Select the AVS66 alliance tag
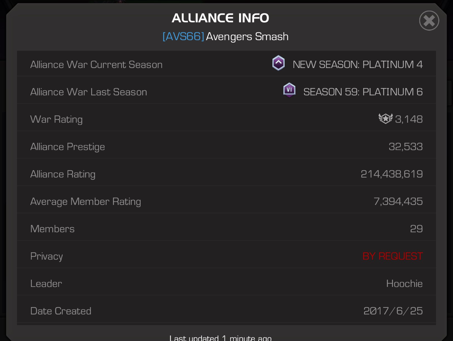453x341 pixels. point(183,37)
